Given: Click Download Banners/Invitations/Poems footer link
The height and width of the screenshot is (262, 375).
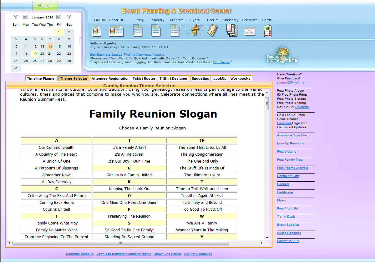Looking at the screenshot, I should point(124,254).
